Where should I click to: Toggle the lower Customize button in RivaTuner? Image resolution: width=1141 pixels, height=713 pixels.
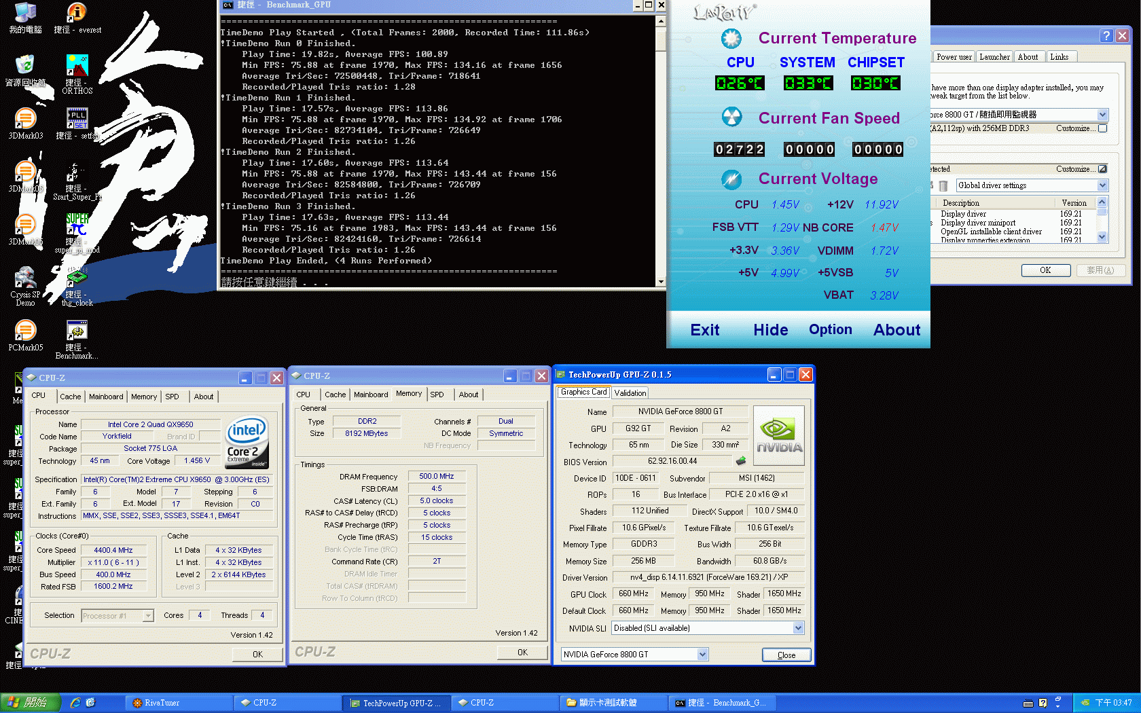coord(1102,169)
